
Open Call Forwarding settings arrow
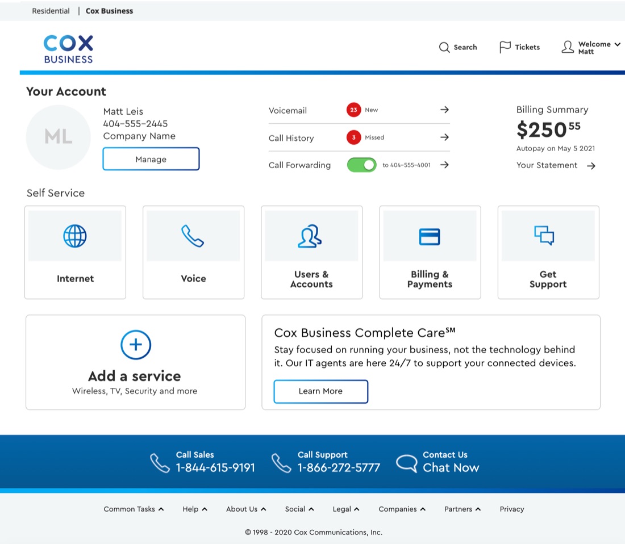tap(444, 165)
